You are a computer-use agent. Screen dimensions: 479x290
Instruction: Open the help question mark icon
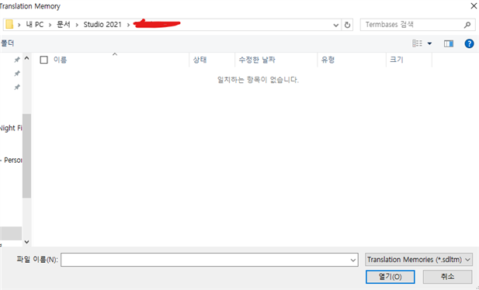[x=469, y=43]
